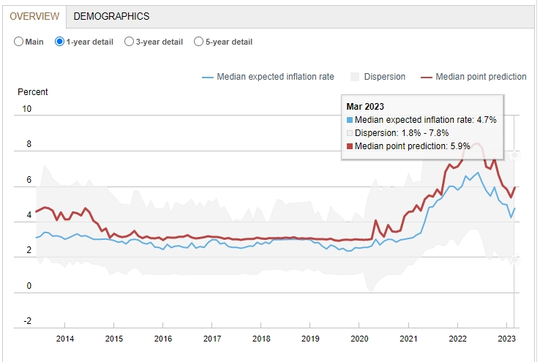The width and height of the screenshot is (540, 362).
Task: Click the Mar 2023 tooltip heading
Action: click(x=365, y=106)
